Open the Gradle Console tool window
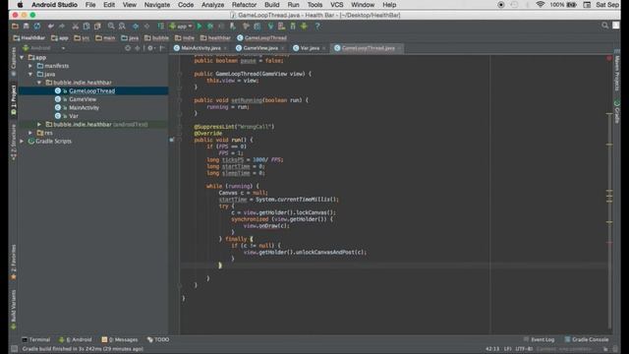629x354 pixels. 587,340
